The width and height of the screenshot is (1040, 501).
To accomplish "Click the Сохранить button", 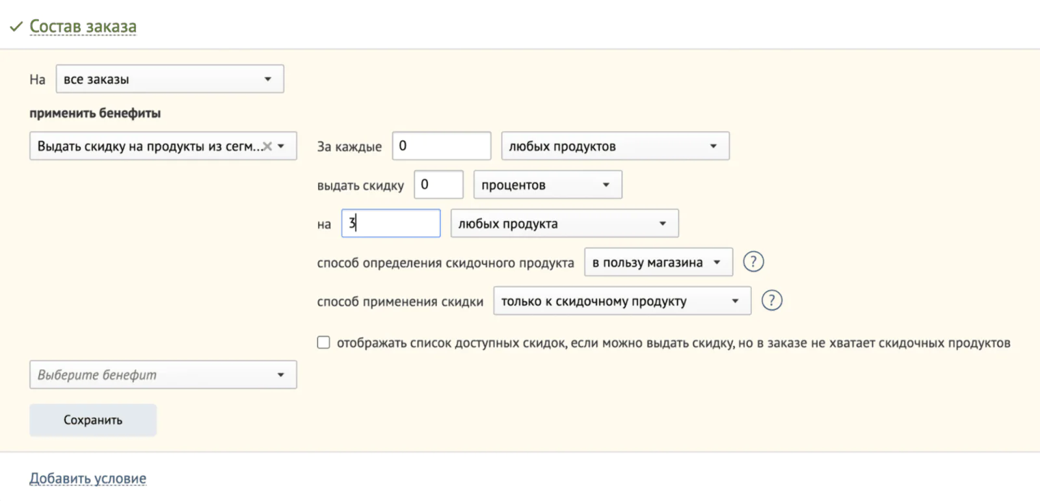I will click(93, 420).
